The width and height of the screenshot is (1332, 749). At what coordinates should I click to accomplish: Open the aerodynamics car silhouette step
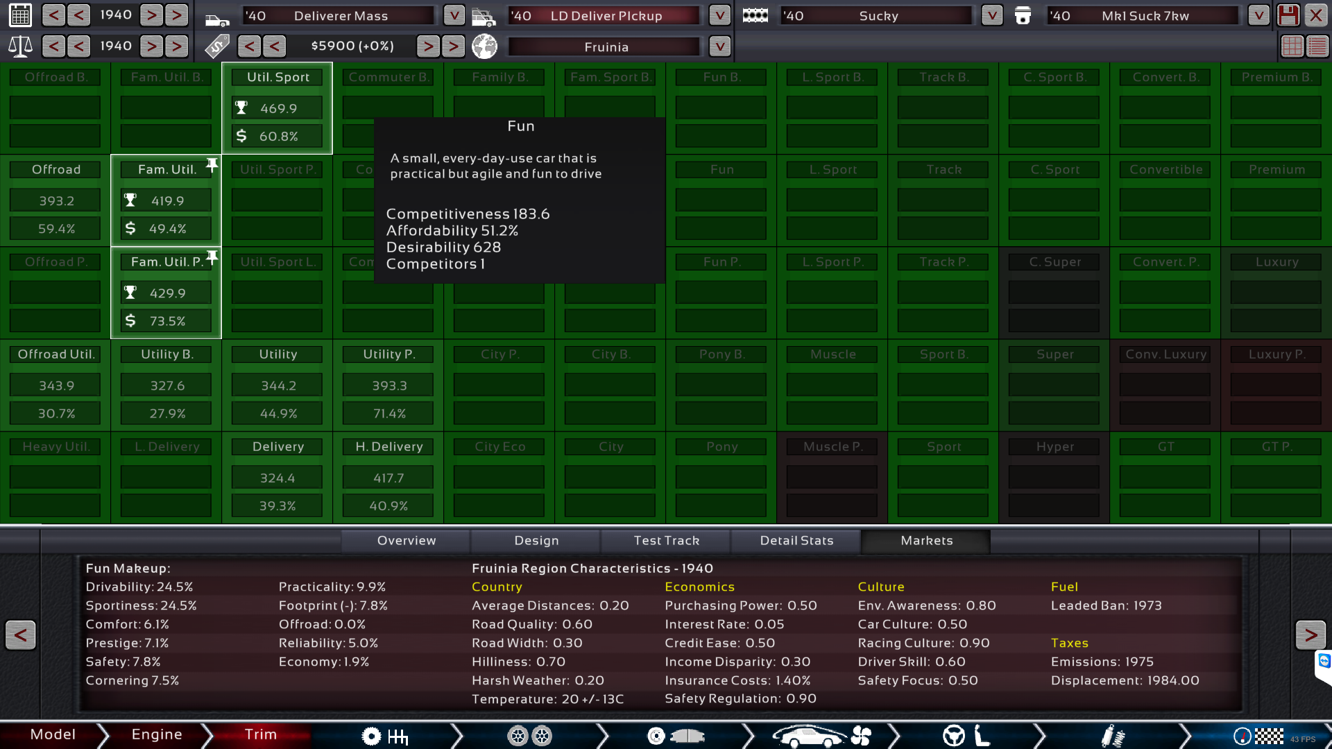pos(821,736)
